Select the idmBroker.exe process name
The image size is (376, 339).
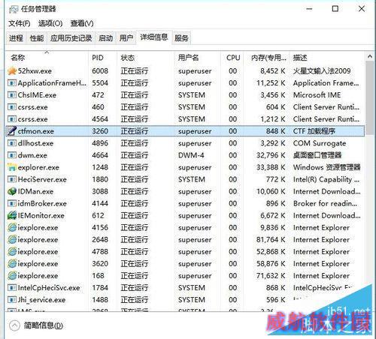click(x=42, y=203)
